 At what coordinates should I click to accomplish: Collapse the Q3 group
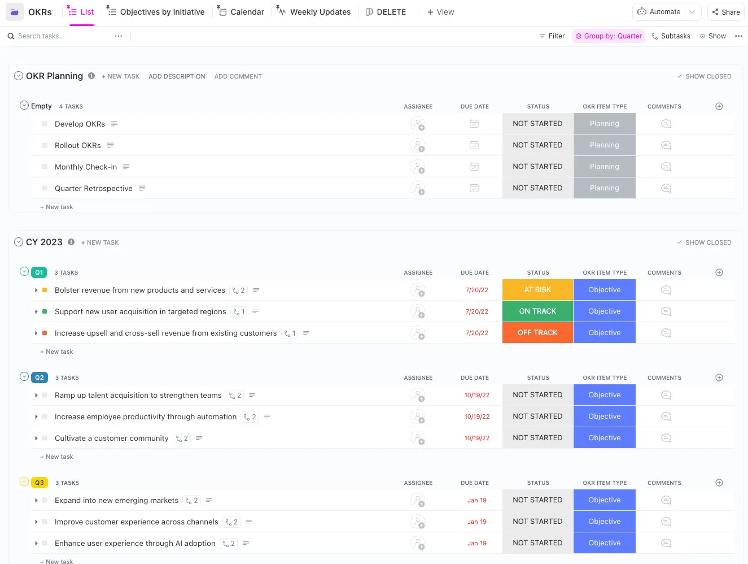[x=24, y=481]
